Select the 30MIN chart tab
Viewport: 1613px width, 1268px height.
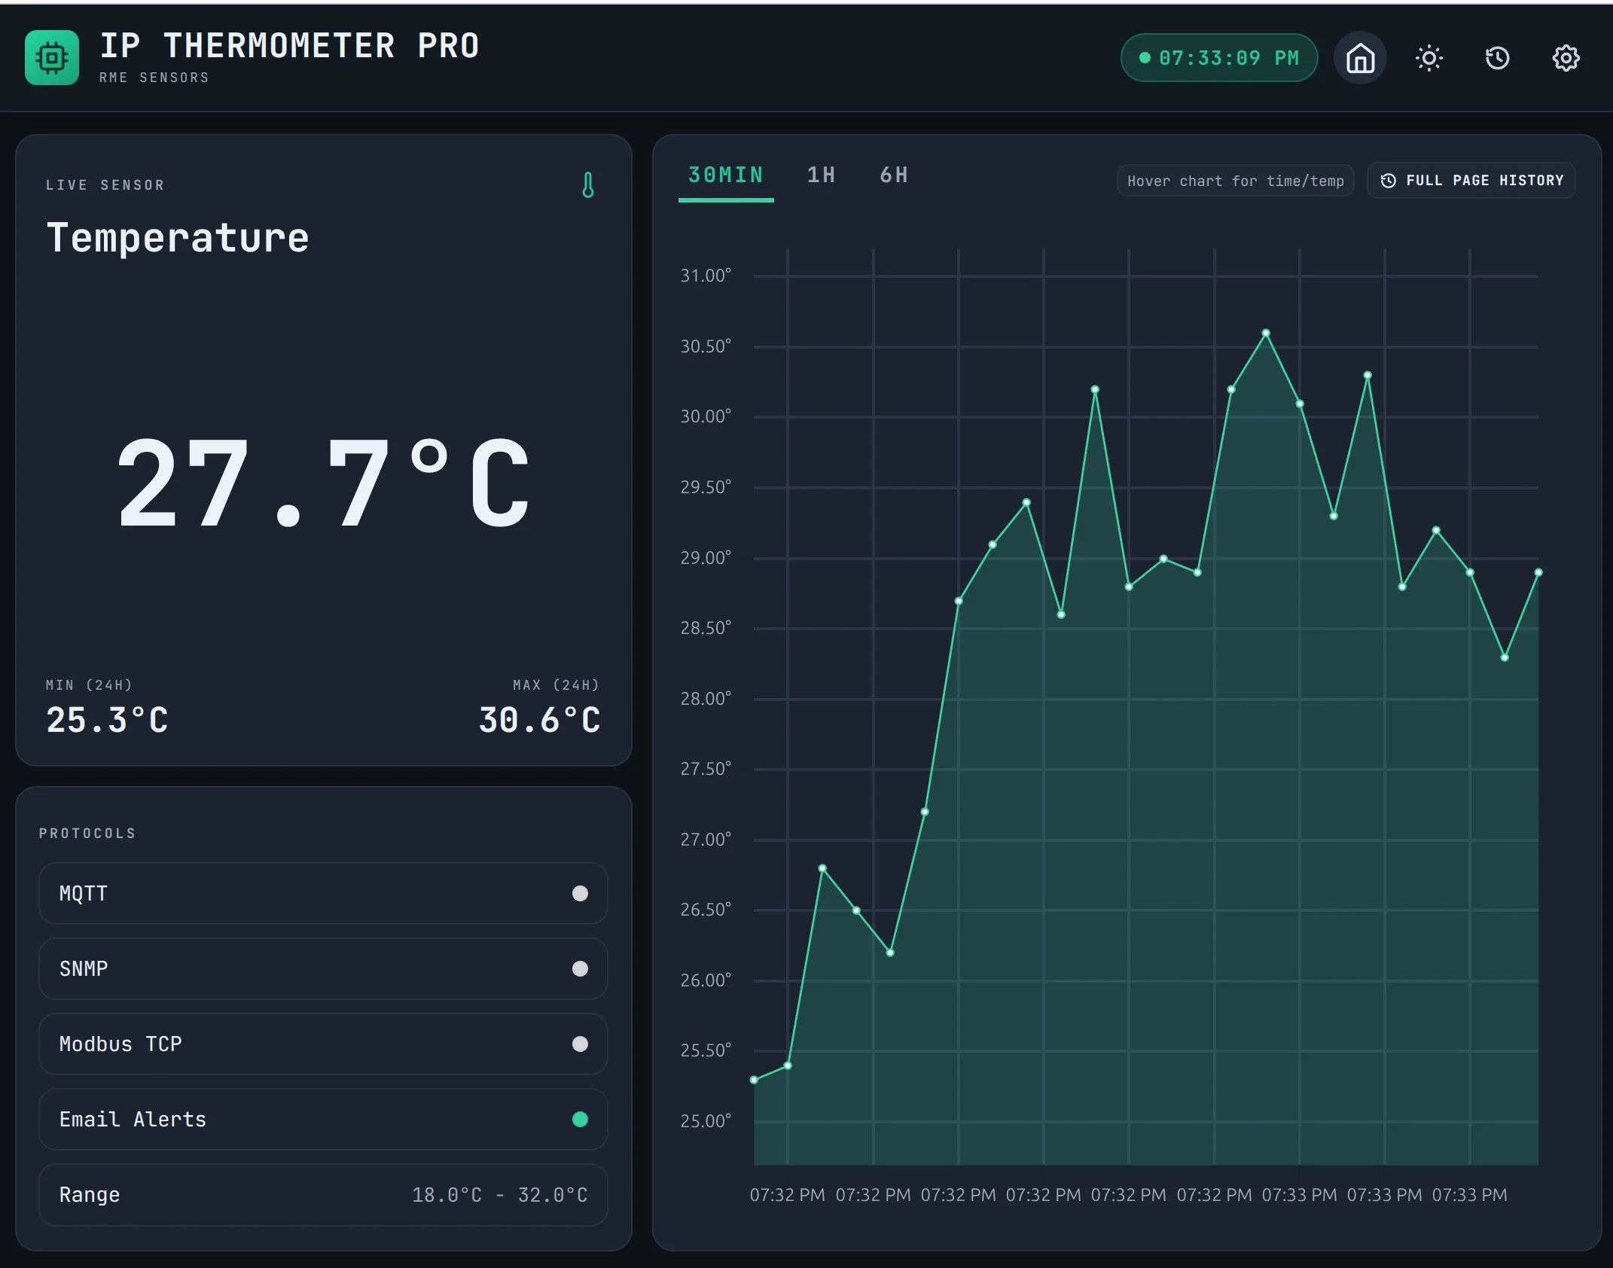click(726, 175)
